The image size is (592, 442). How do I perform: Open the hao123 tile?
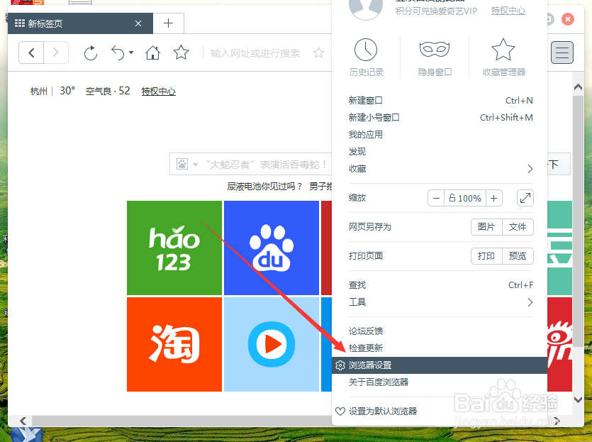(174, 248)
